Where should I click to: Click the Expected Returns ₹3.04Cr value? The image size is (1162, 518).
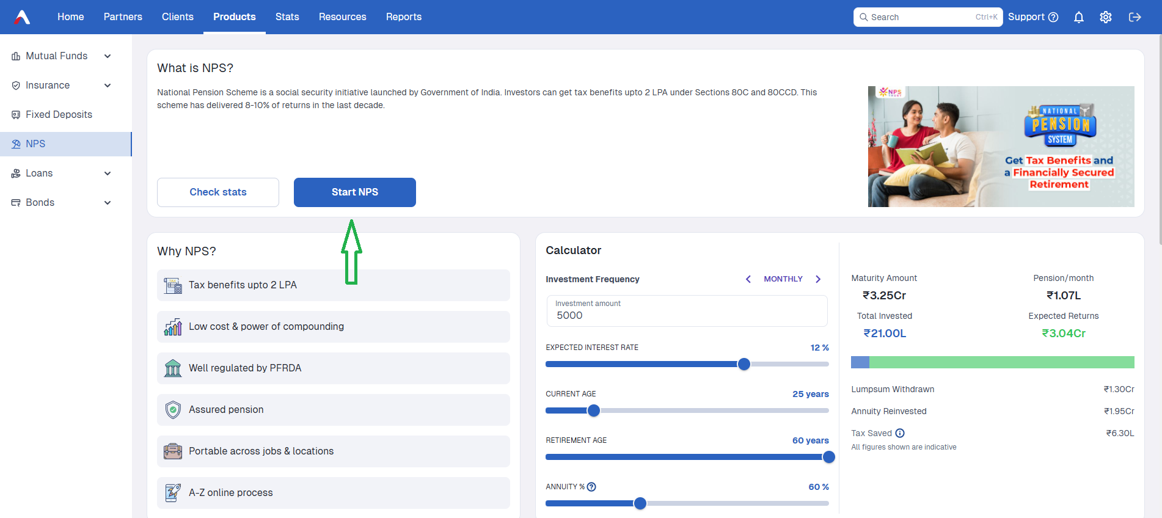pos(1064,334)
